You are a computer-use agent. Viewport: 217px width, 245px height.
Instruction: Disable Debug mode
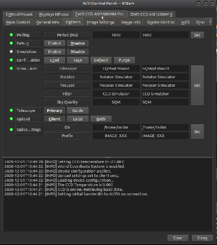pyautogui.click(x=78, y=43)
